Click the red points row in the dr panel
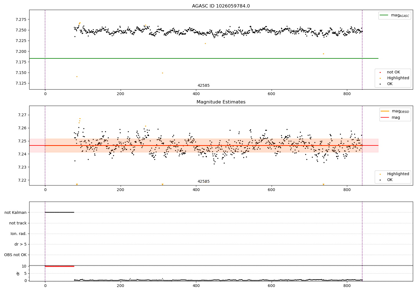The height and width of the screenshot is (292, 417). click(x=59, y=266)
